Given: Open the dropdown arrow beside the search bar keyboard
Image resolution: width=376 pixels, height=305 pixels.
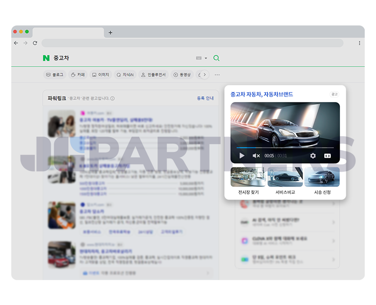Looking at the screenshot, I should pyautogui.click(x=205, y=58).
